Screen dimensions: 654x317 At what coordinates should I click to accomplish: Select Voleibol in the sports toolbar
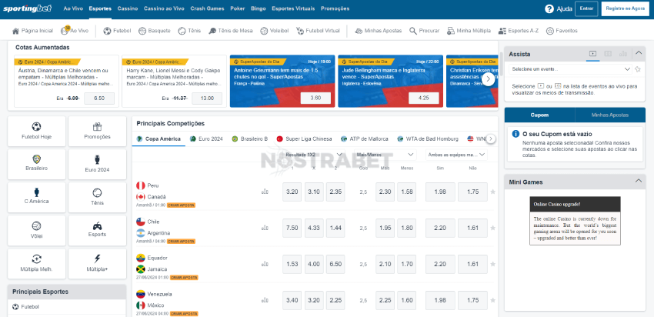[x=274, y=31]
